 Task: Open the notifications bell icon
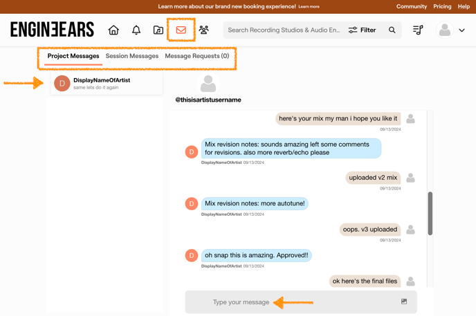point(136,30)
